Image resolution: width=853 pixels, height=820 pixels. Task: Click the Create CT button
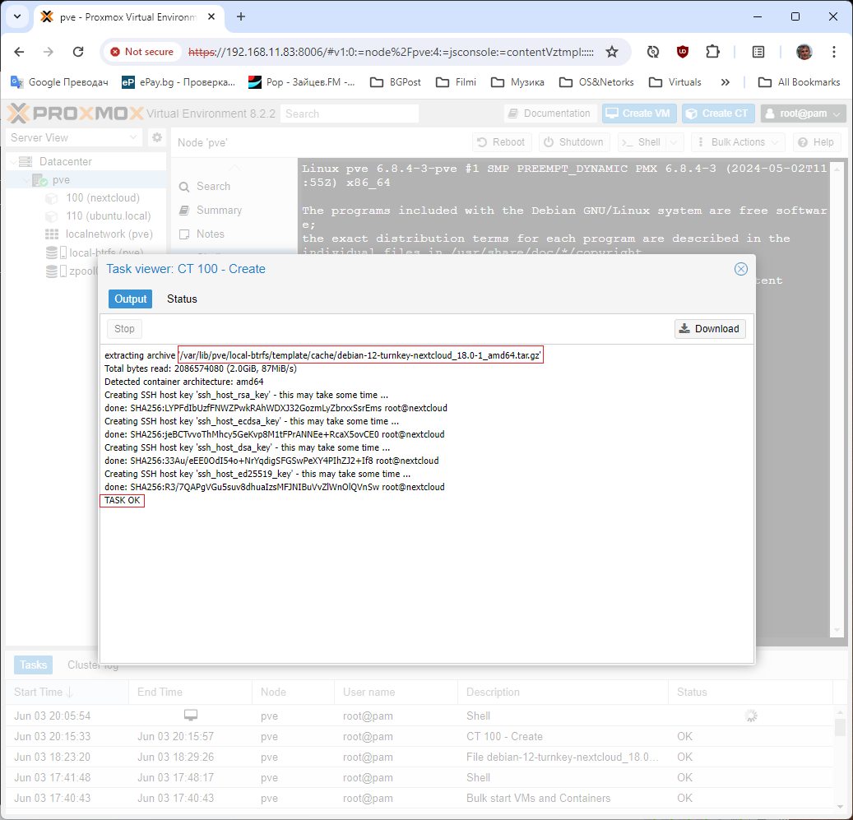[x=717, y=114]
